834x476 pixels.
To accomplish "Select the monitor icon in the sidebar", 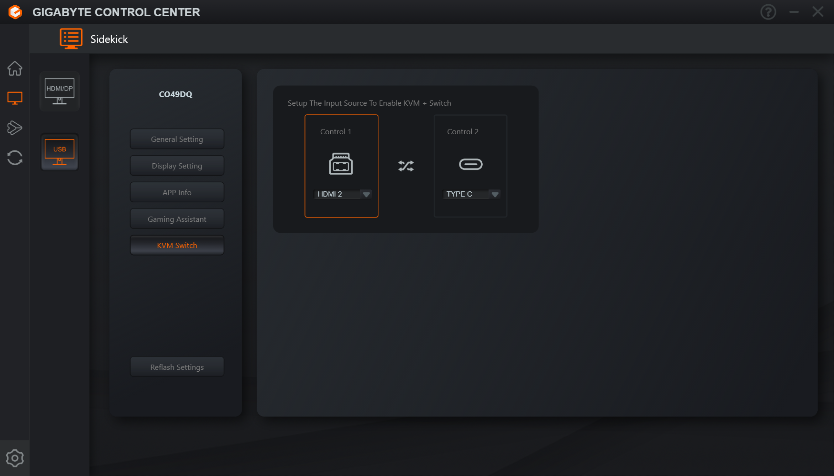I will click(15, 98).
